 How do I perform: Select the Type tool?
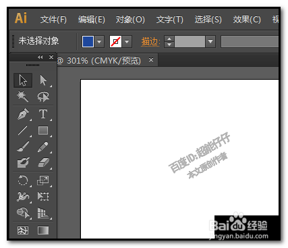tap(43, 114)
